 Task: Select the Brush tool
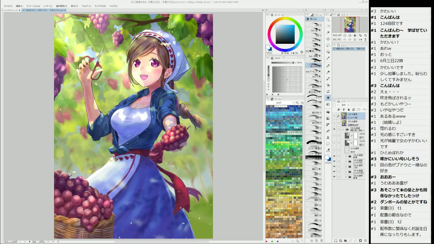point(328,79)
